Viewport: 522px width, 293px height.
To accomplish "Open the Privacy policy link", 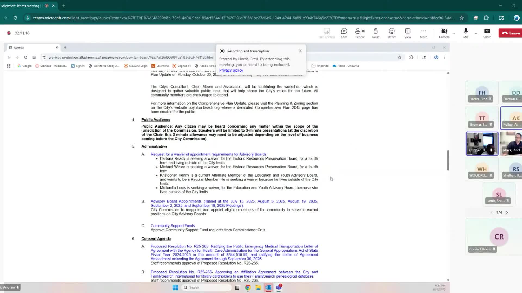I will [231, 70].
